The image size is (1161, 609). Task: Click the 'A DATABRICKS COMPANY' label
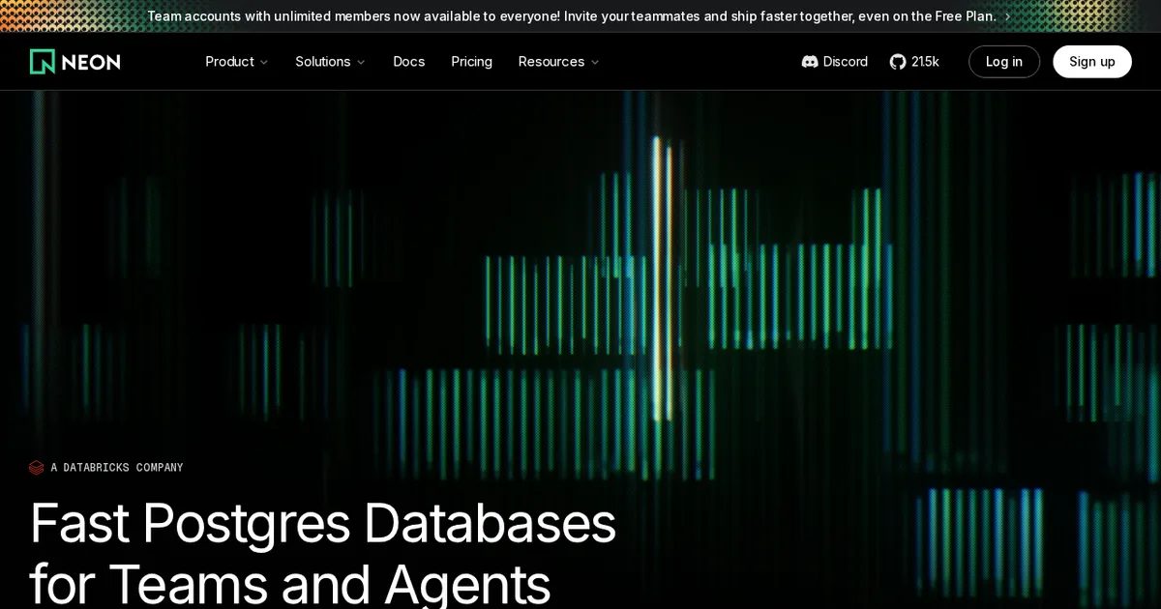click(117, 468)
